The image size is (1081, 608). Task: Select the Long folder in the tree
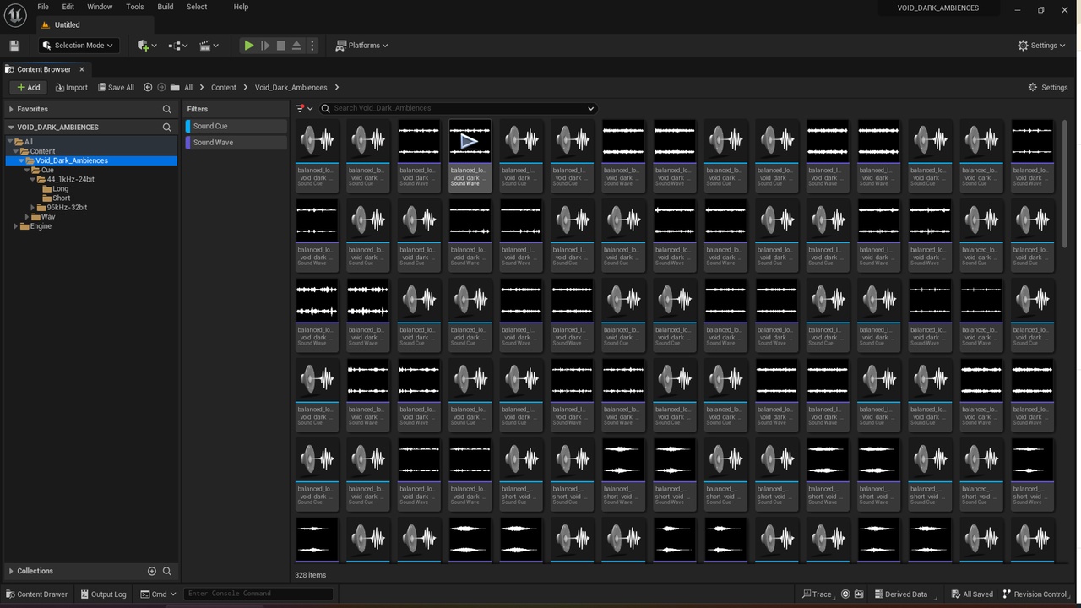(x=61, y=188)
